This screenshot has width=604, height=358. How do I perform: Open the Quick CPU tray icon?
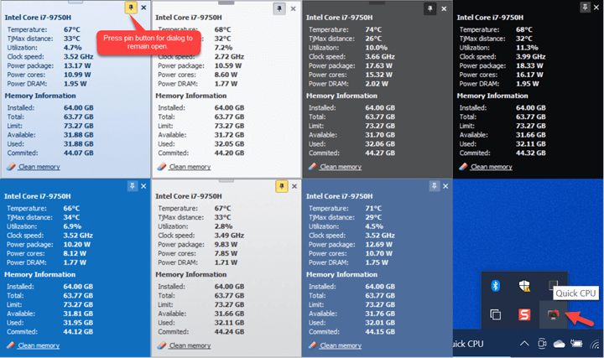(x=553, y=314)
